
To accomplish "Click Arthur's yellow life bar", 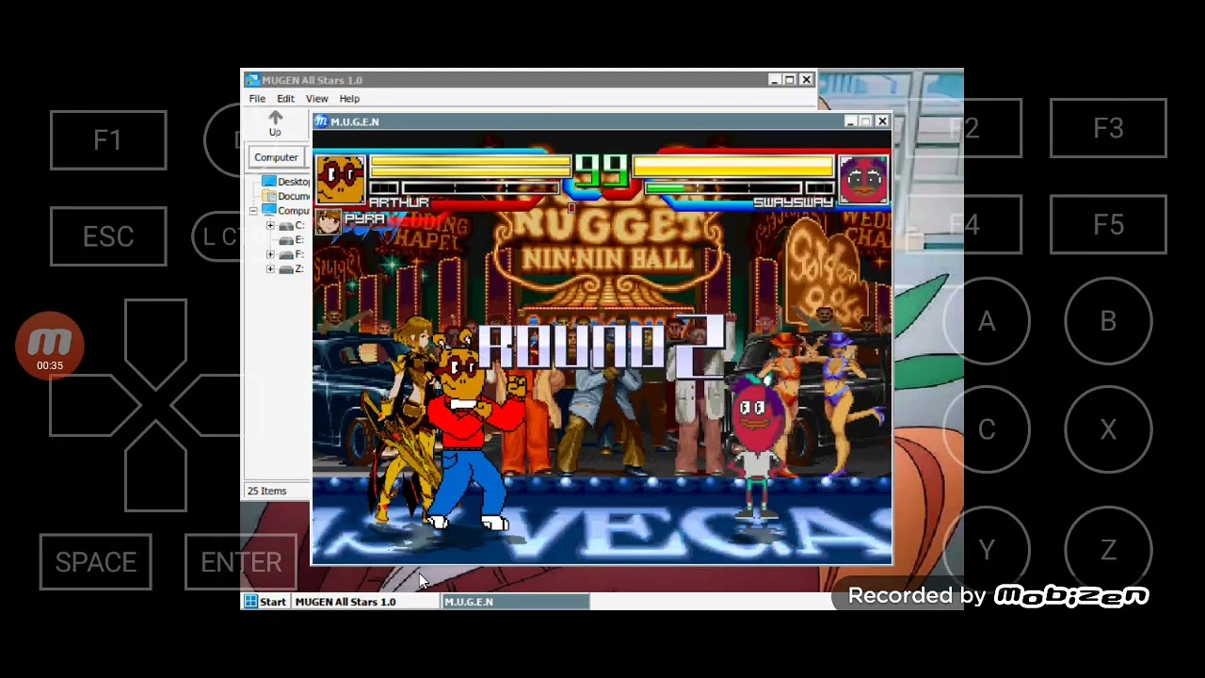I will (x=470, y=168).
